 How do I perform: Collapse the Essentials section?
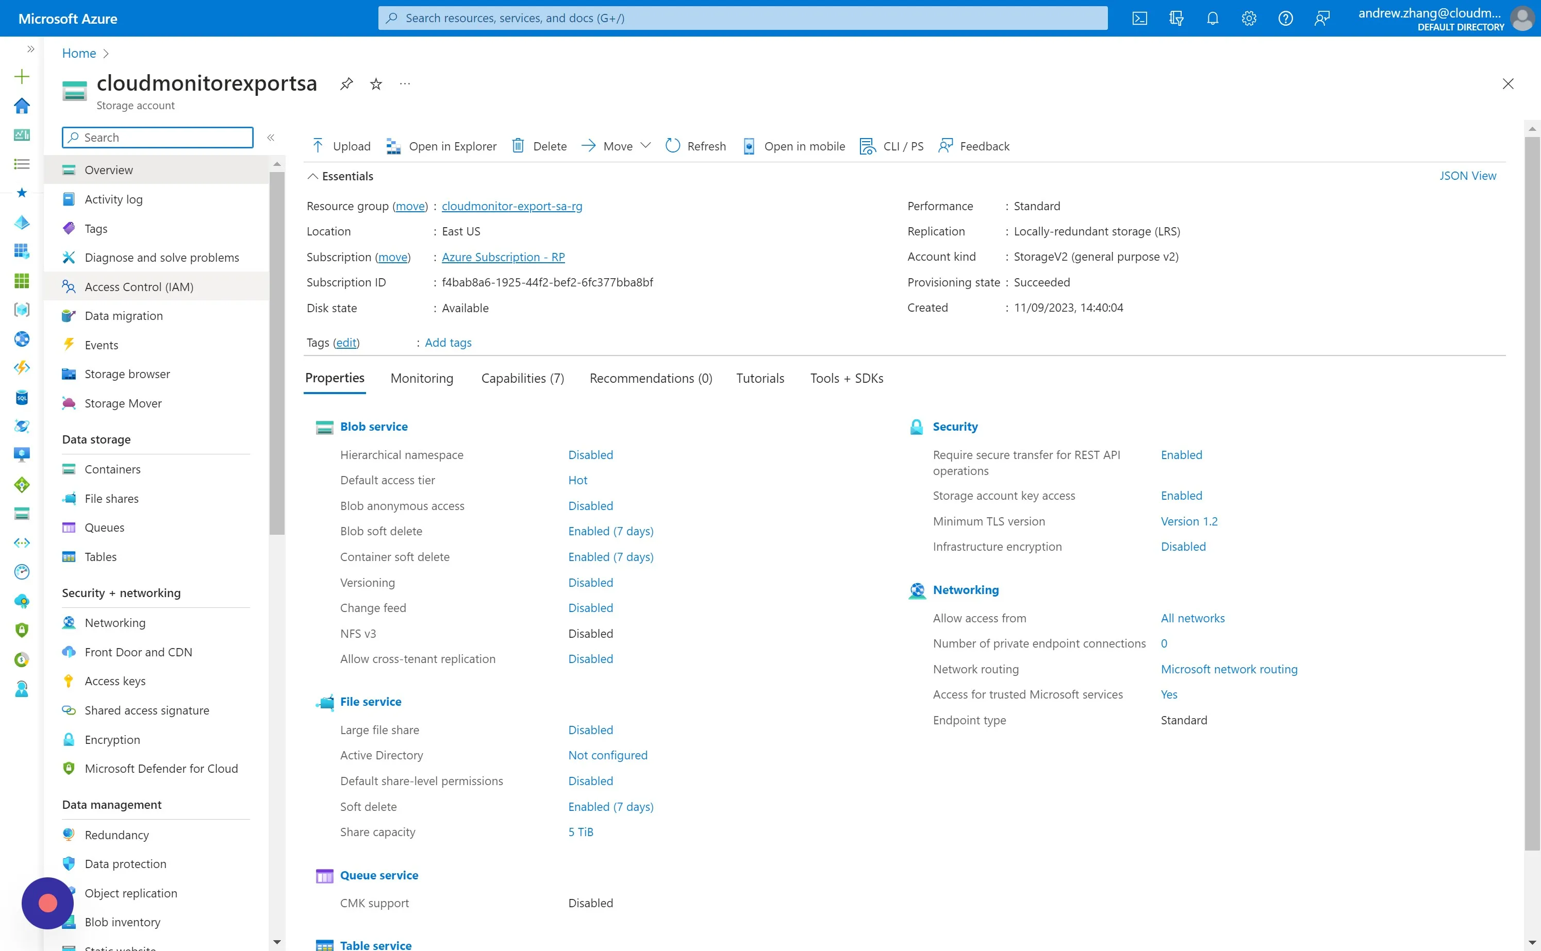pos(340,176)
